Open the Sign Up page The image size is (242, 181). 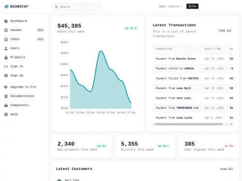[x=24, y=75]
